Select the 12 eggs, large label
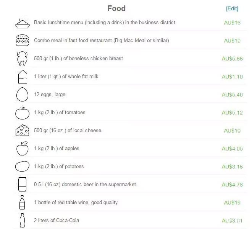The image size is (252, 229). [50, 95]
